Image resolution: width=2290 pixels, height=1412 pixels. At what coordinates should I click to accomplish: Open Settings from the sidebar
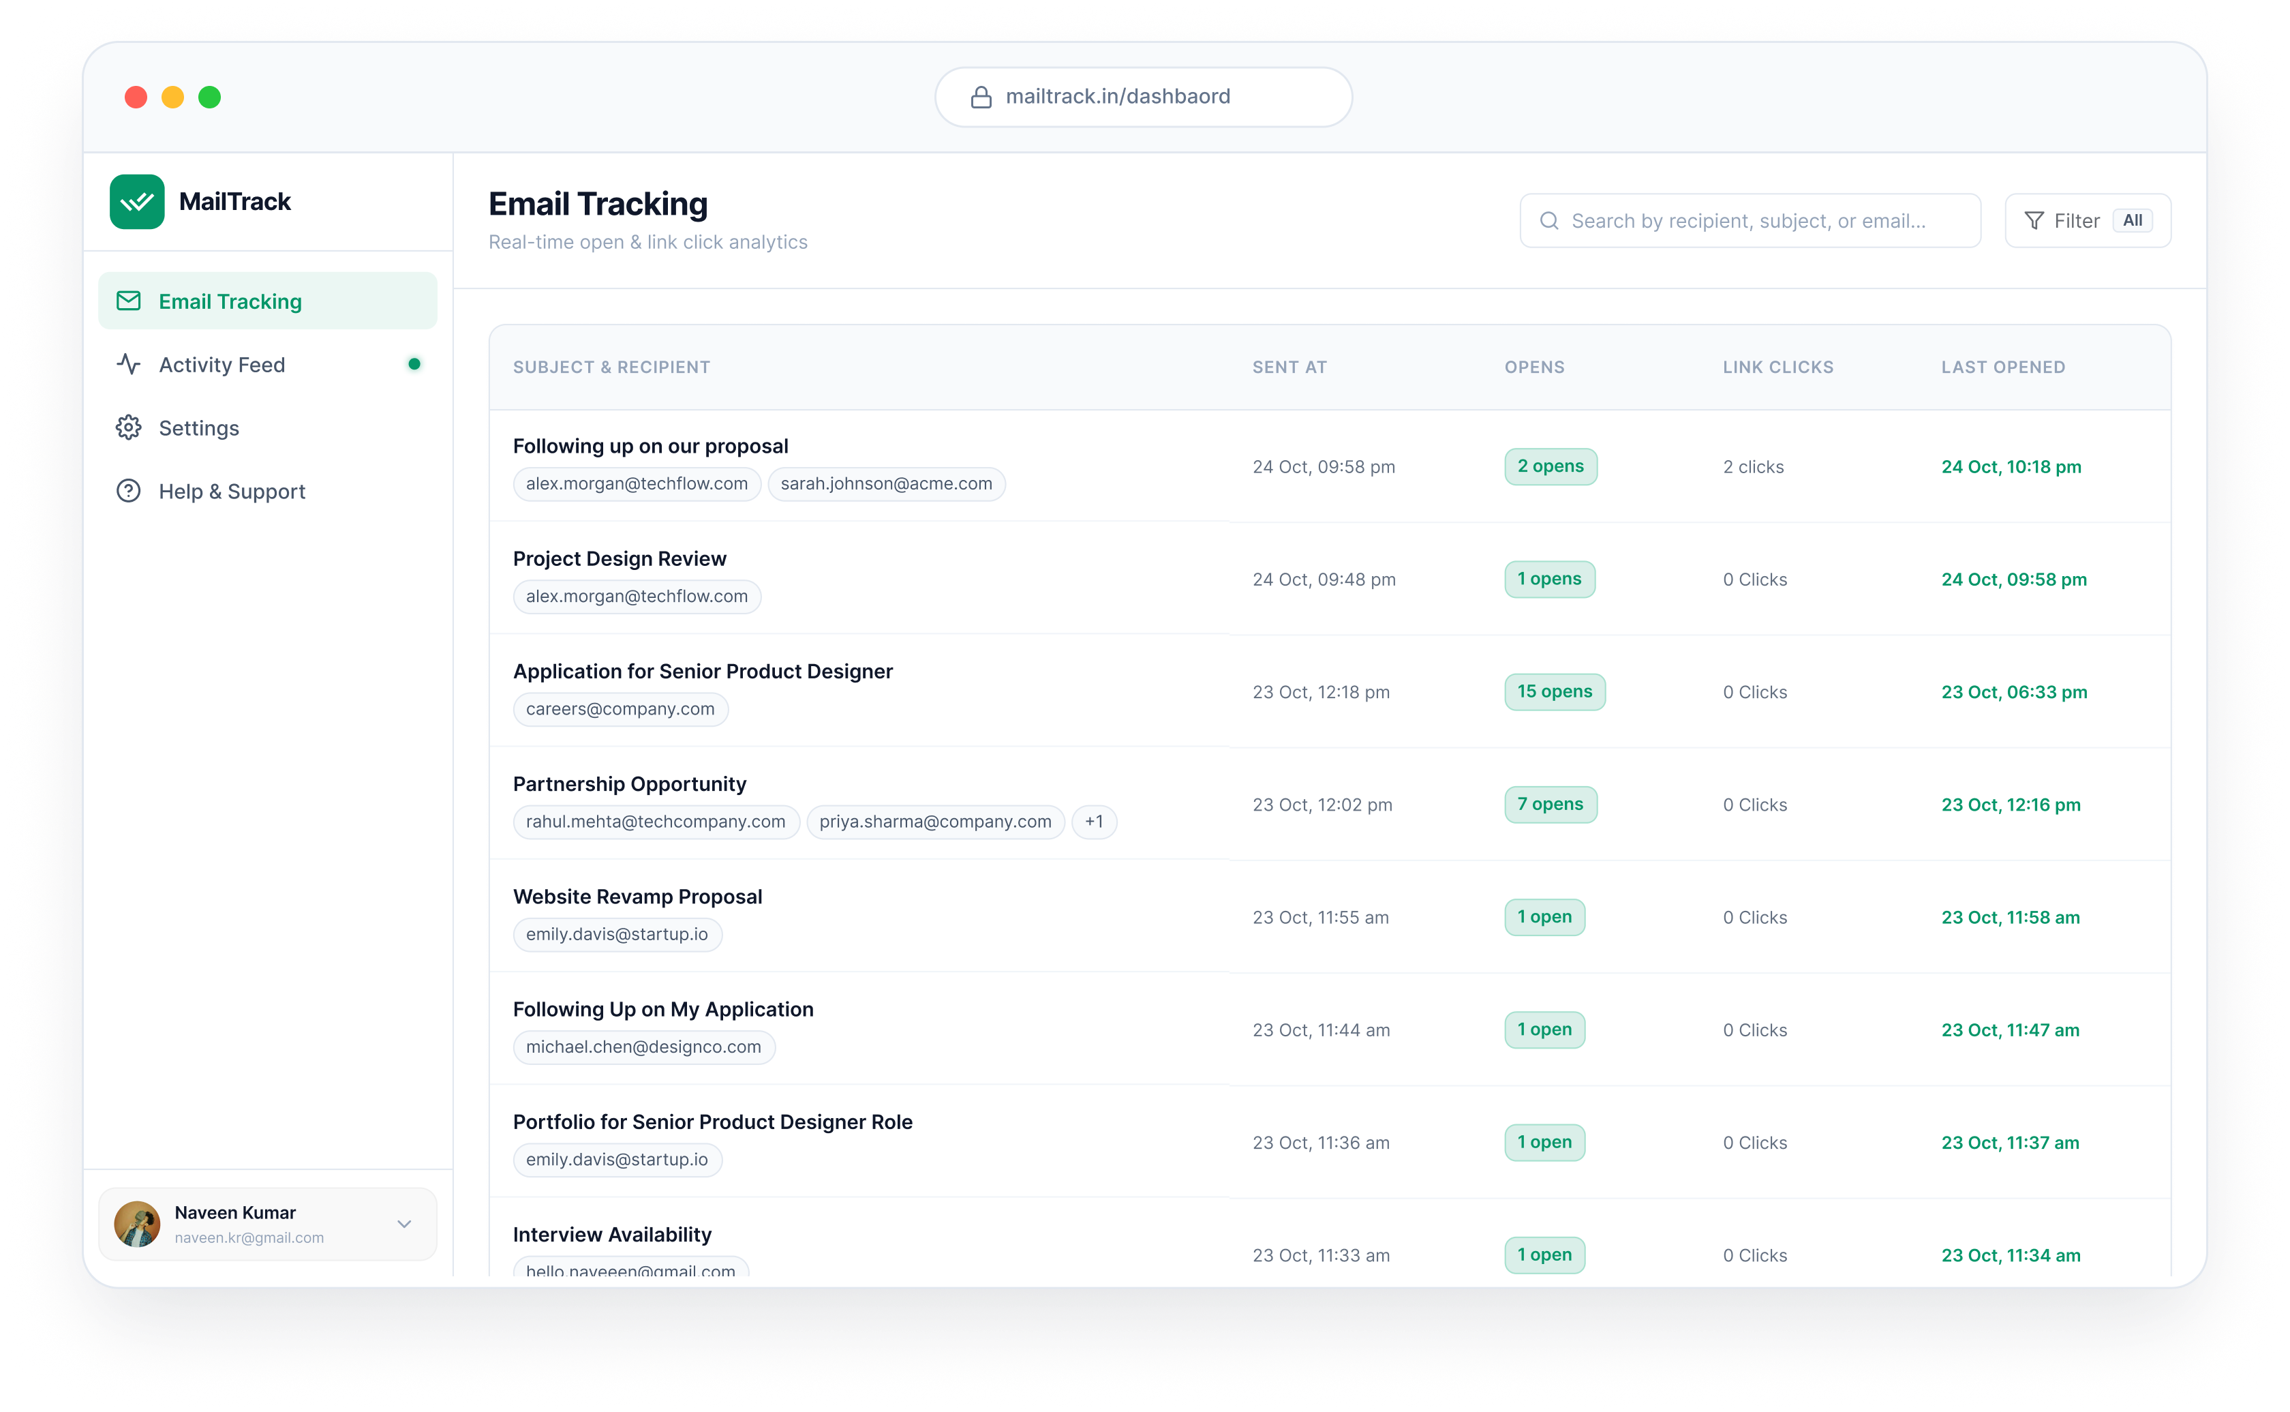(267, 427)
